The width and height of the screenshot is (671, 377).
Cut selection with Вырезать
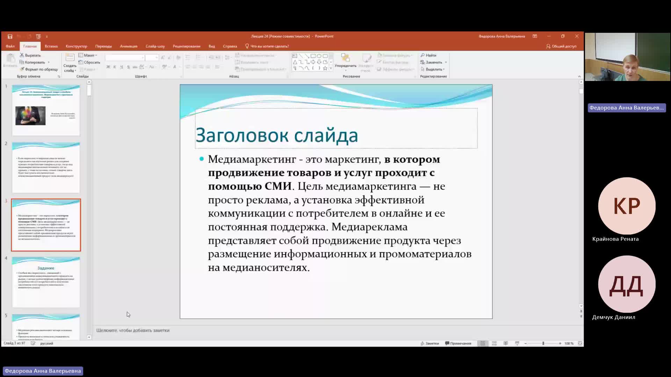click(30, 55)
